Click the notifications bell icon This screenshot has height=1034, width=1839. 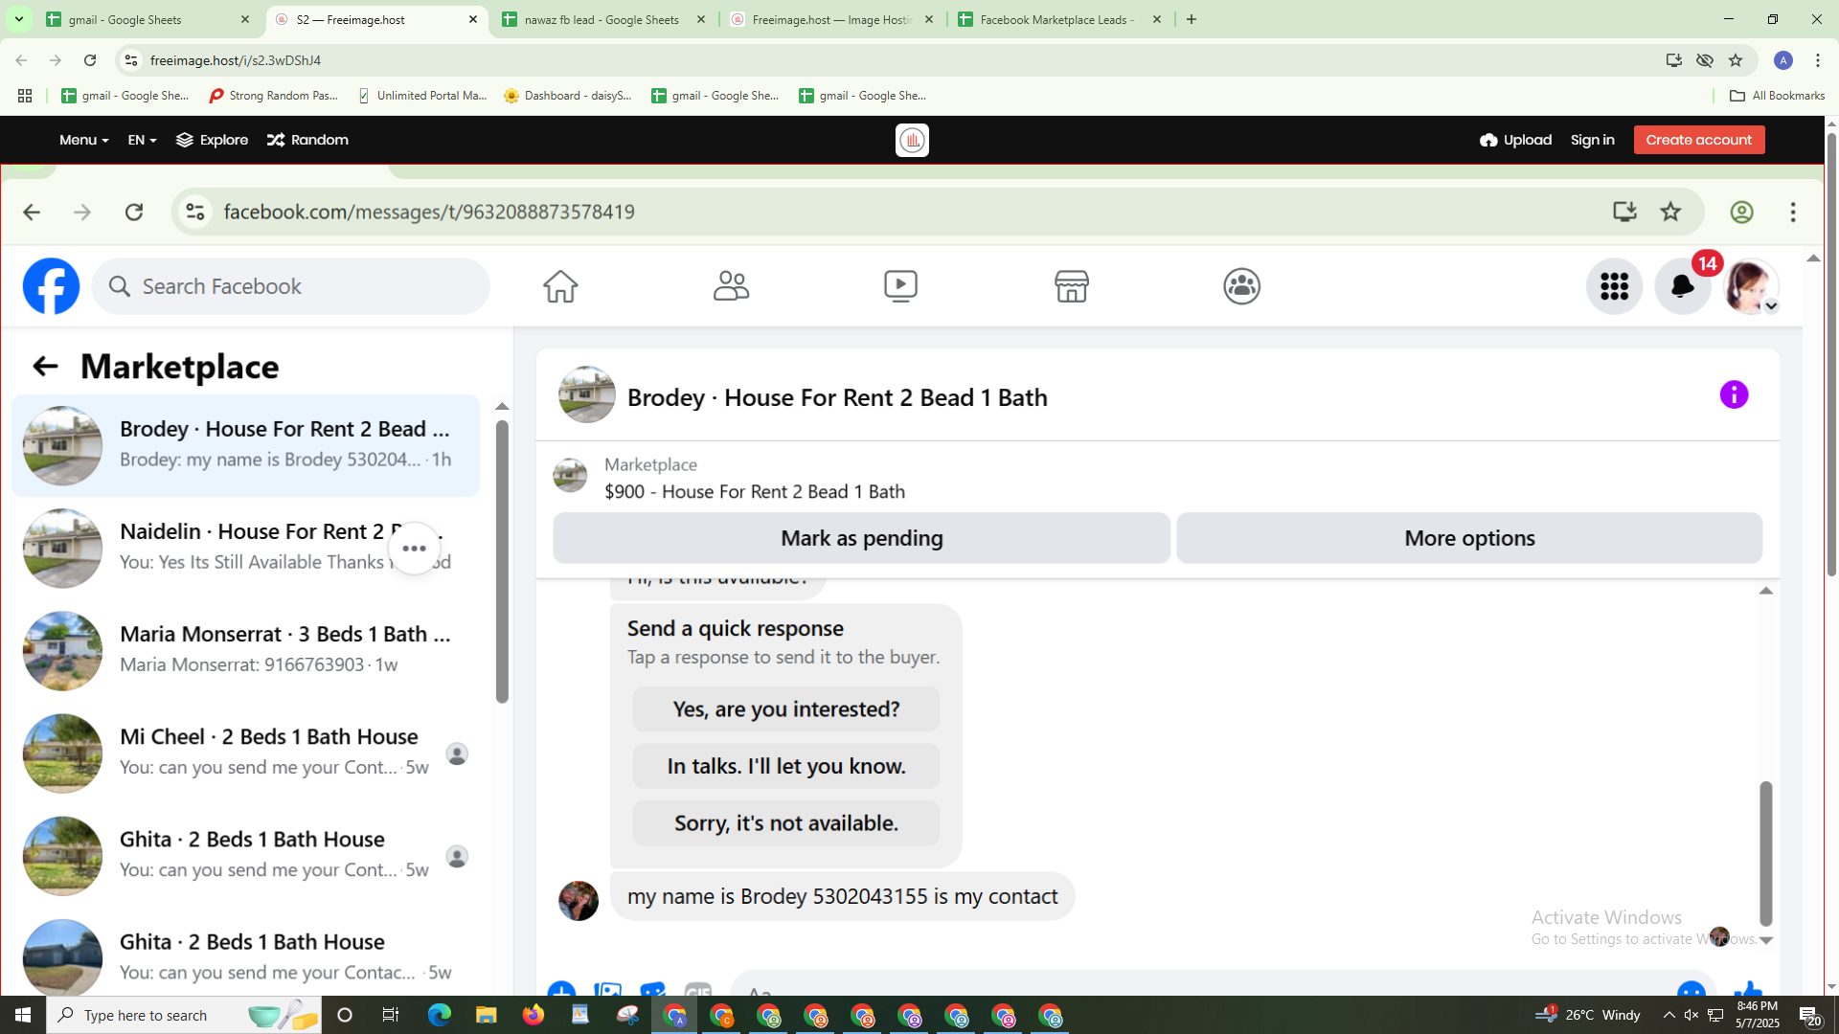pos(1682,285)
